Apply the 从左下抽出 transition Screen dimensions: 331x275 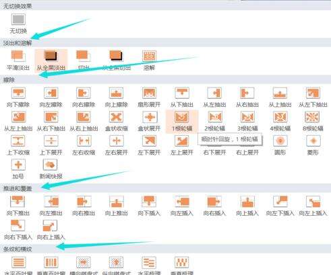click(x=313, y=97)
